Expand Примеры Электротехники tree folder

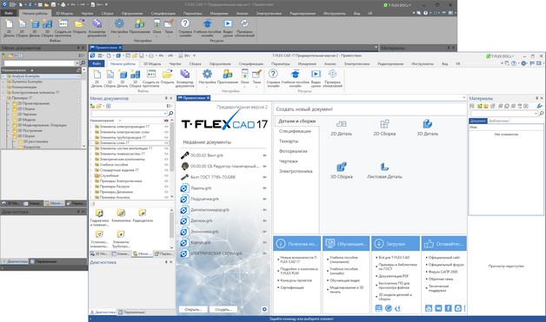pyautogui.click(x=91, y=181)
